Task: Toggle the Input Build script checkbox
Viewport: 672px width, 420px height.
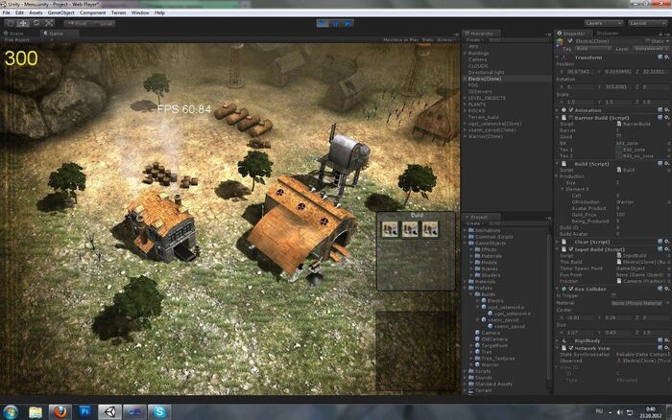Action: click(571, 249)
